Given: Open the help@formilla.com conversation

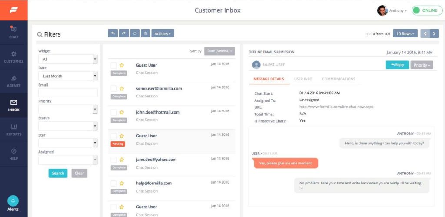Looking at the screenshot, I should tap(172, 189).
